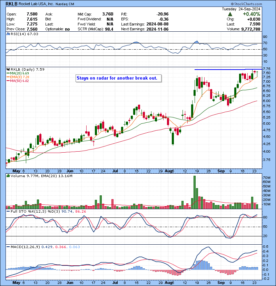Click the Nasdaq CM exchange label
Image resolution: width=276 pixels, height=286 pixels.
65,4
